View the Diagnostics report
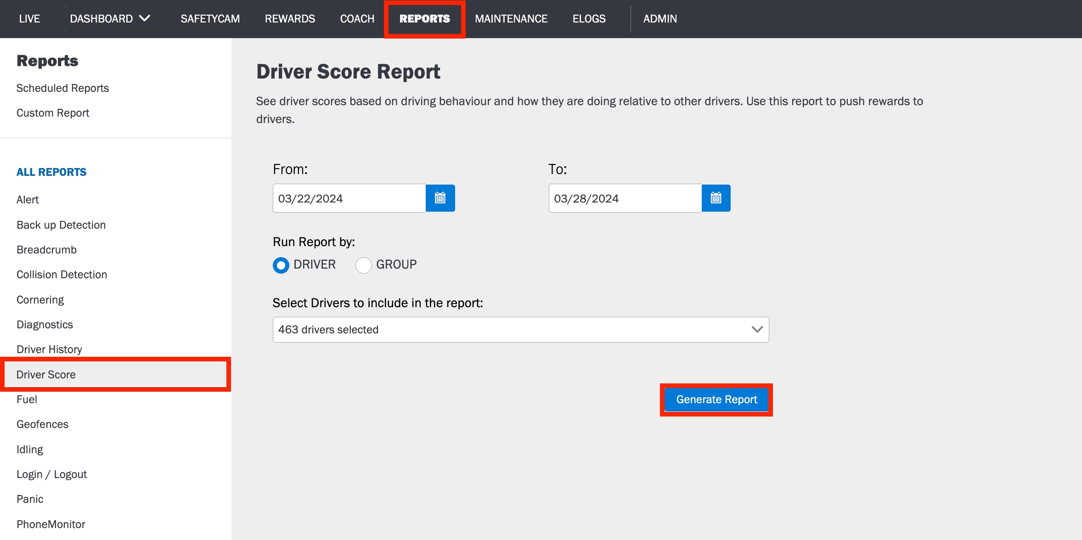This screenshot has height=540, width=1082. click(x=45, y=325)
